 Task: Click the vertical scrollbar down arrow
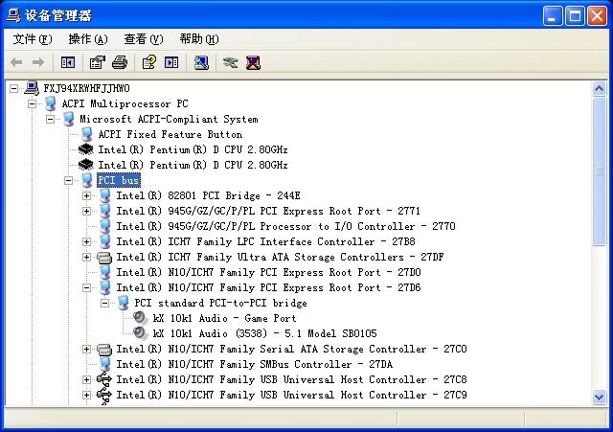pos(599,398)
